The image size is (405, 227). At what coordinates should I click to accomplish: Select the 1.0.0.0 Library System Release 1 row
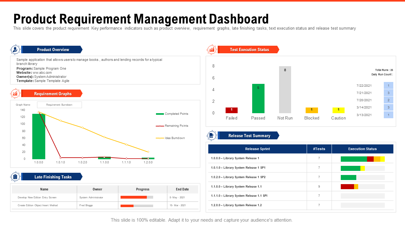(257, 158)
